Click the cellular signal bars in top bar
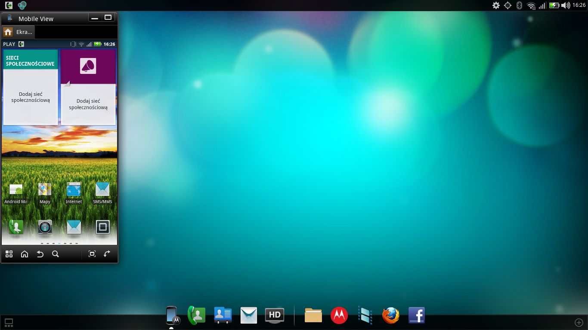 coord(542,5)
